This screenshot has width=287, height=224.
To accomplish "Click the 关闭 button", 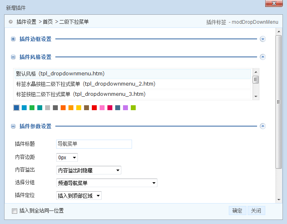I will click(256, 211).
